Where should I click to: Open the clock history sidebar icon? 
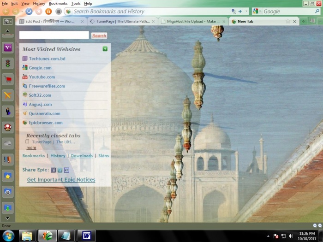point(8,192)
